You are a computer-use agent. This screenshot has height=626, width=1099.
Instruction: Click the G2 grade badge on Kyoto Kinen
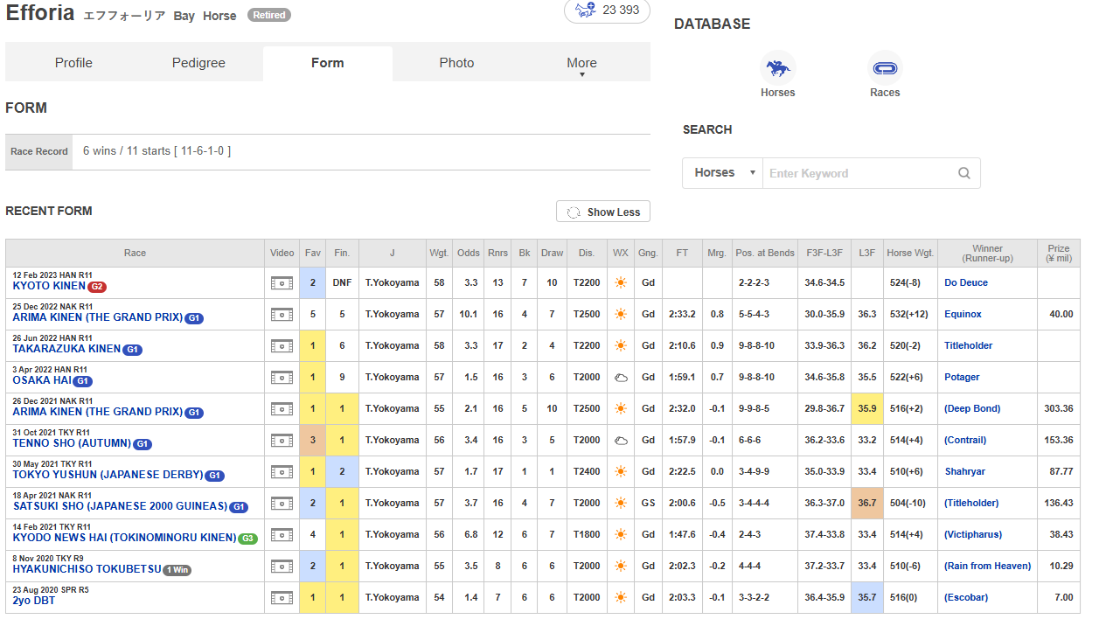(x=97, y=287)
